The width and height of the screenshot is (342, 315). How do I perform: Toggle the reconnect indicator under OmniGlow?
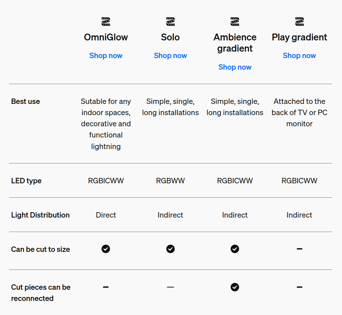point(106,287)
